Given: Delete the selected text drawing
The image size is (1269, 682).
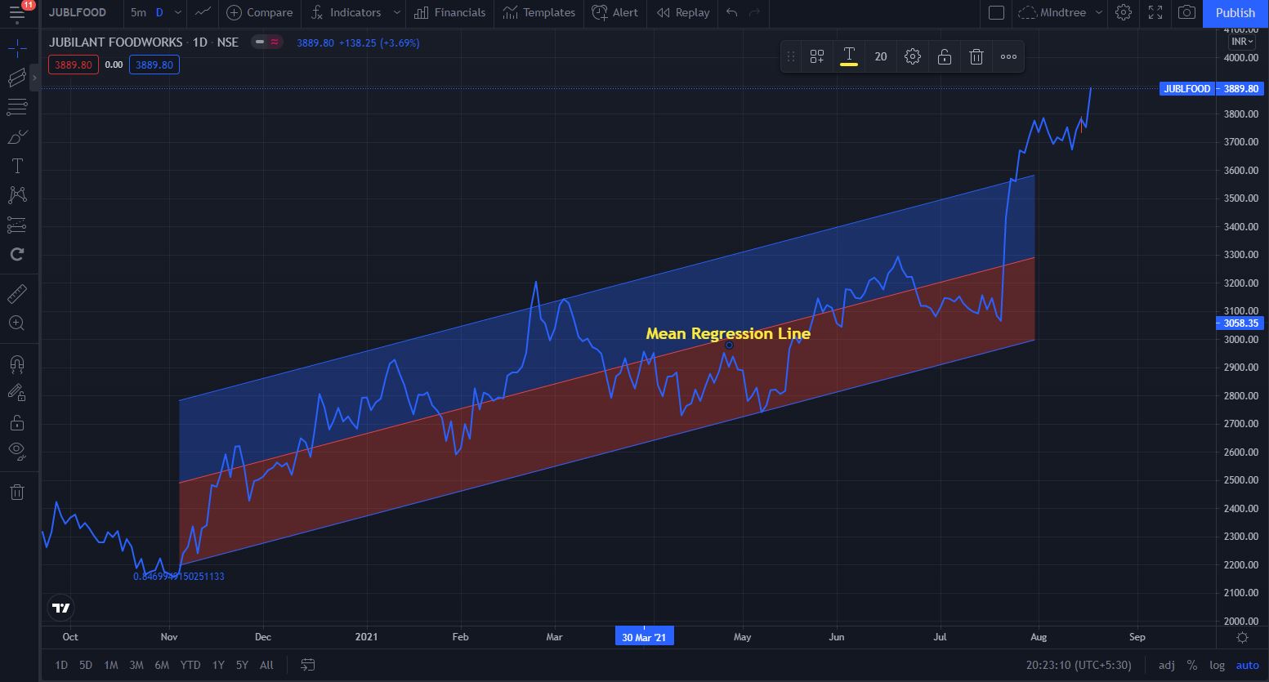Looking at the screenshot, I should (976, 56).
